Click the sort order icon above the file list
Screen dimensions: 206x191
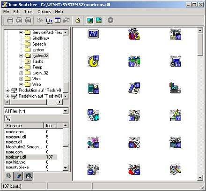pyautogui.click(x=7, y=119)
